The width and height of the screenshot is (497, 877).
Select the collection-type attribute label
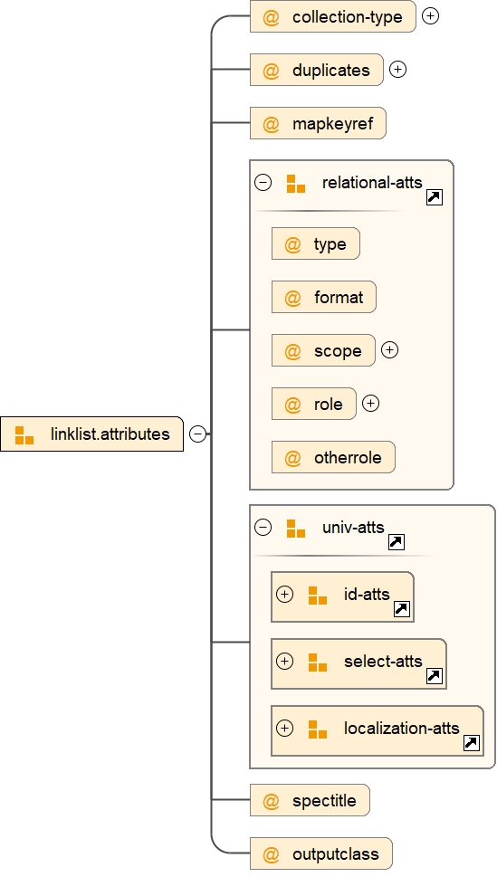click(348, 17)
